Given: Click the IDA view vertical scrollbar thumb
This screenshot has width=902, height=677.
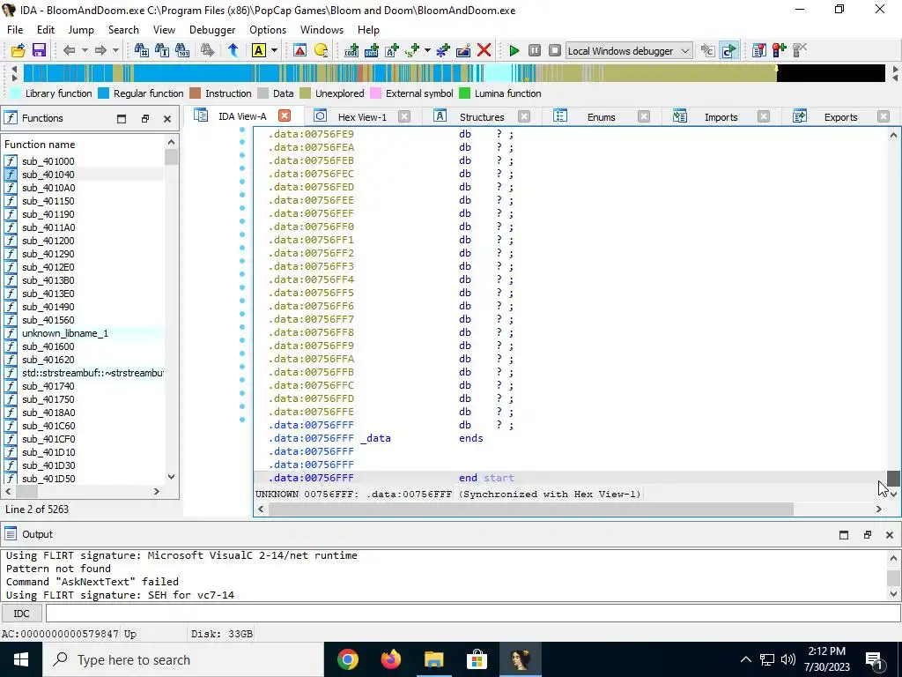Looking at the screenshot, I should click(893, 478).
